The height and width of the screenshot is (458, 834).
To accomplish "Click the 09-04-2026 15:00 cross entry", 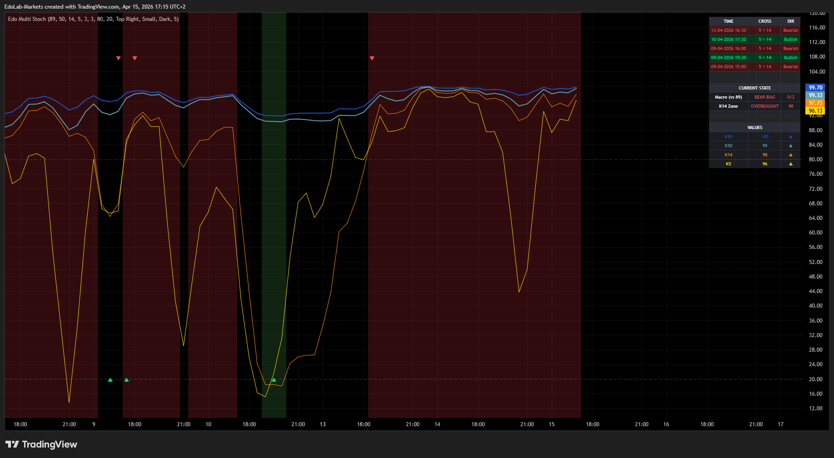I will pos(729,67).
